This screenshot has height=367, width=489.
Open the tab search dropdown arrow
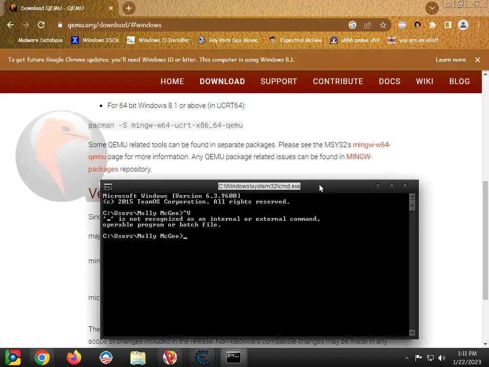(x=432, y=8)
